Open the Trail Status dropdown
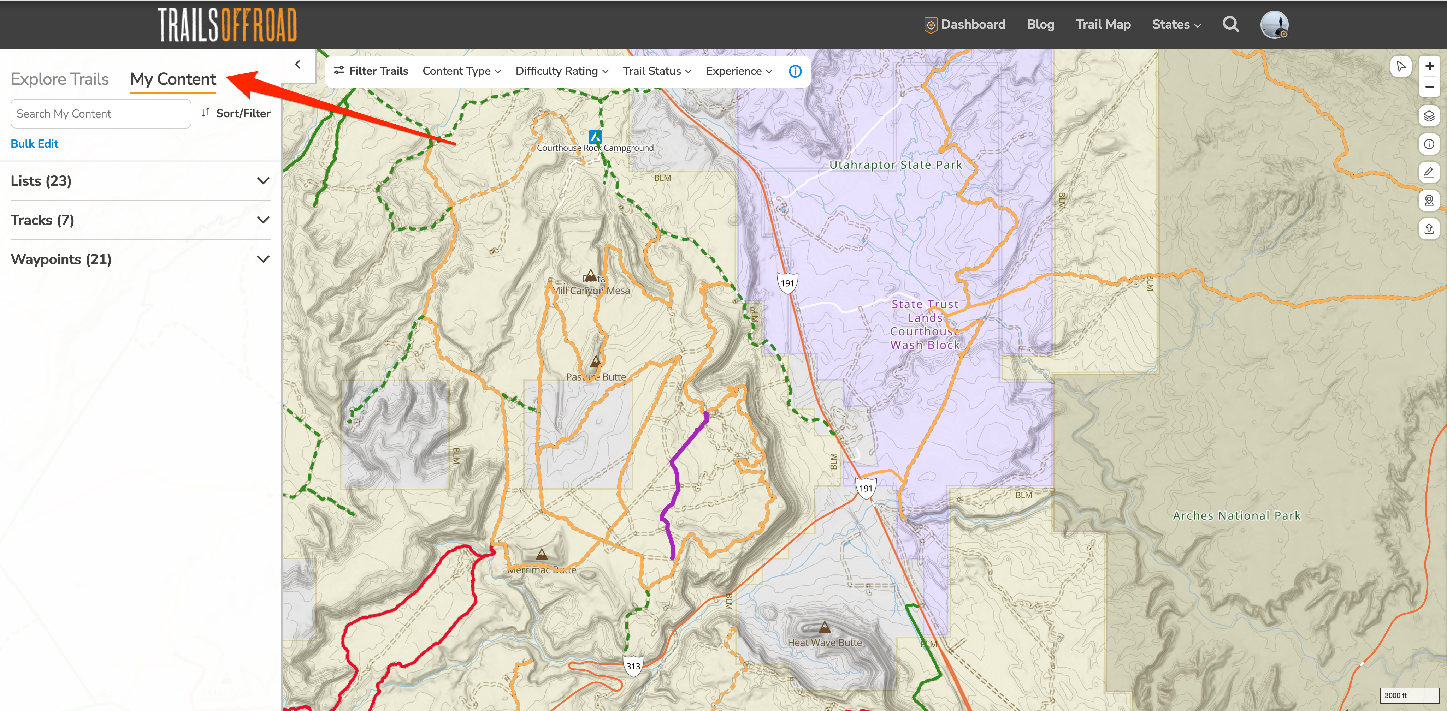Screen dimensions: 1447x711 (x=657, y=71)
